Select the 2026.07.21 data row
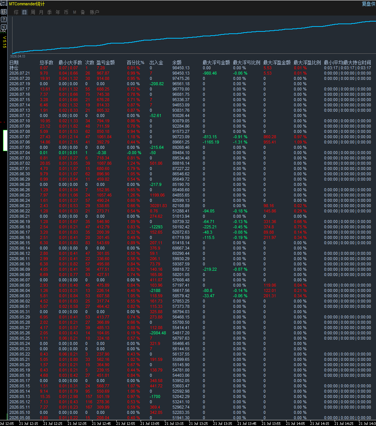Screen dimensions: 376x426 (x=190, y=73)
